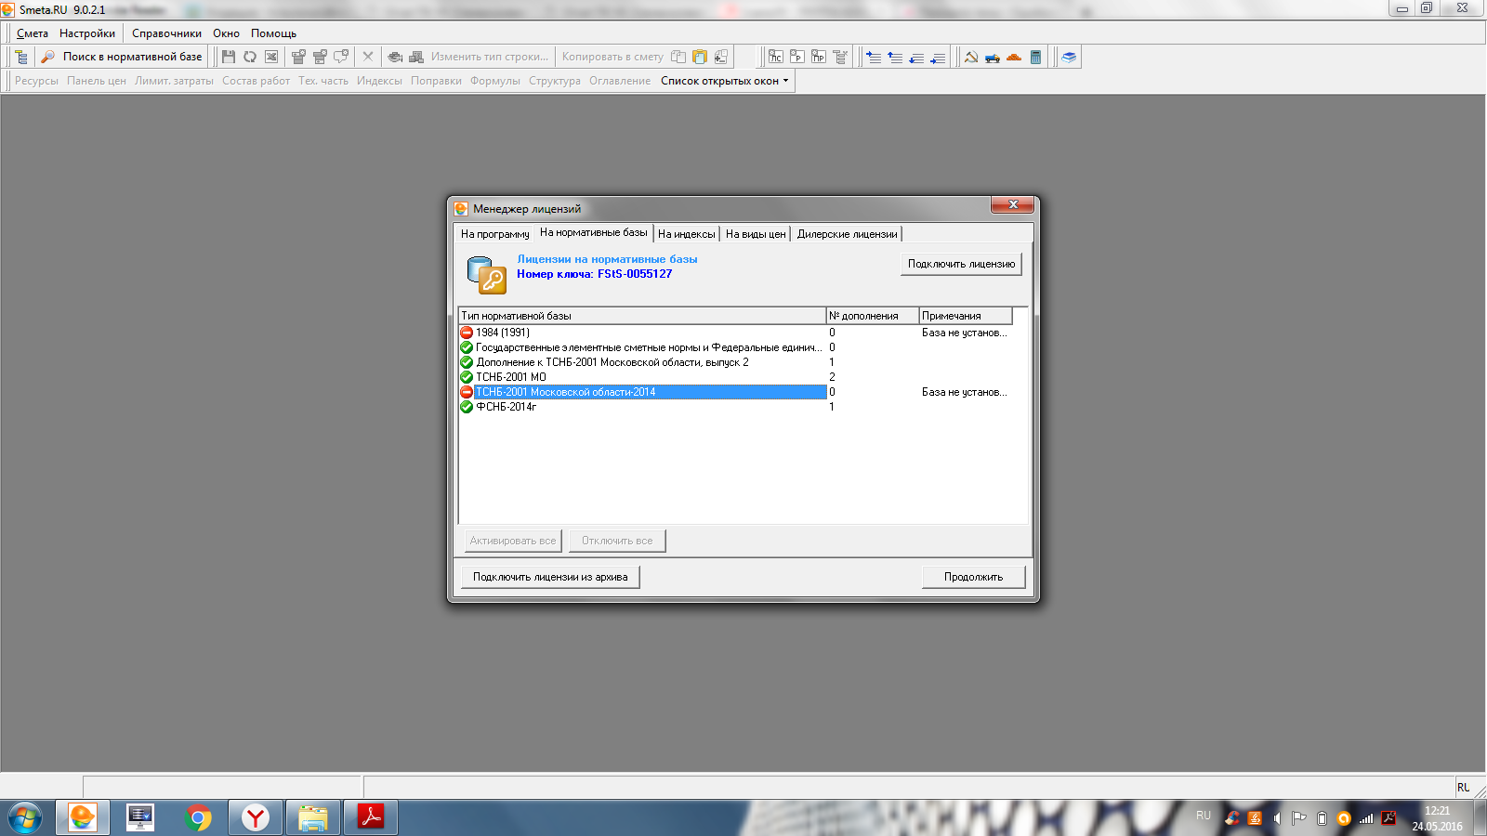Open Google Chrome from taskbar
Screen dimensions: 1487x836
coord(198,818)
